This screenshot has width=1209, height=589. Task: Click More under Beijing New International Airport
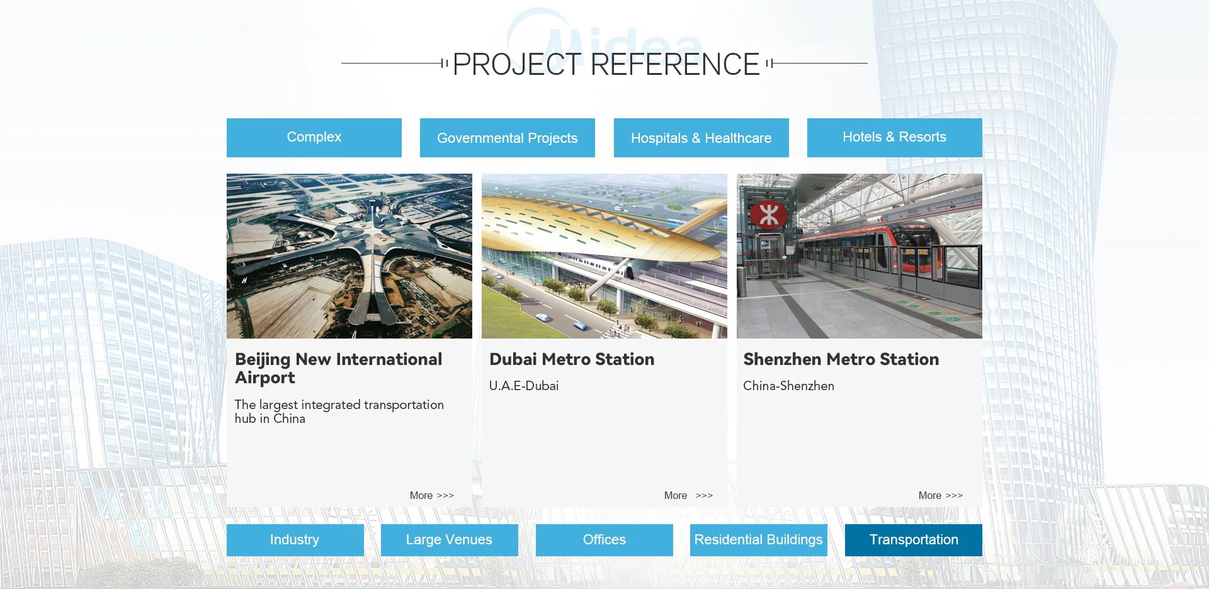point(432,495)
